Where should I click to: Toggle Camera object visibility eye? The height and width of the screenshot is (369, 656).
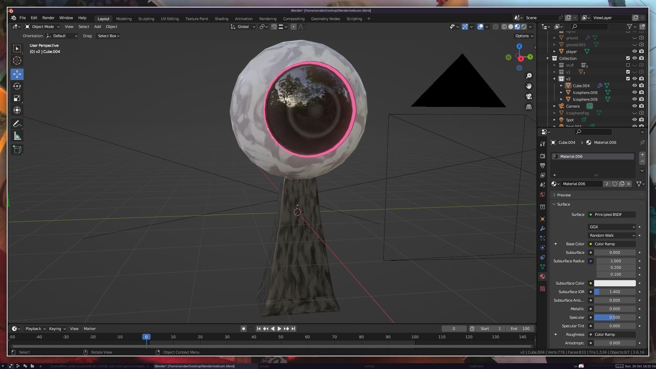coord(634,106)
